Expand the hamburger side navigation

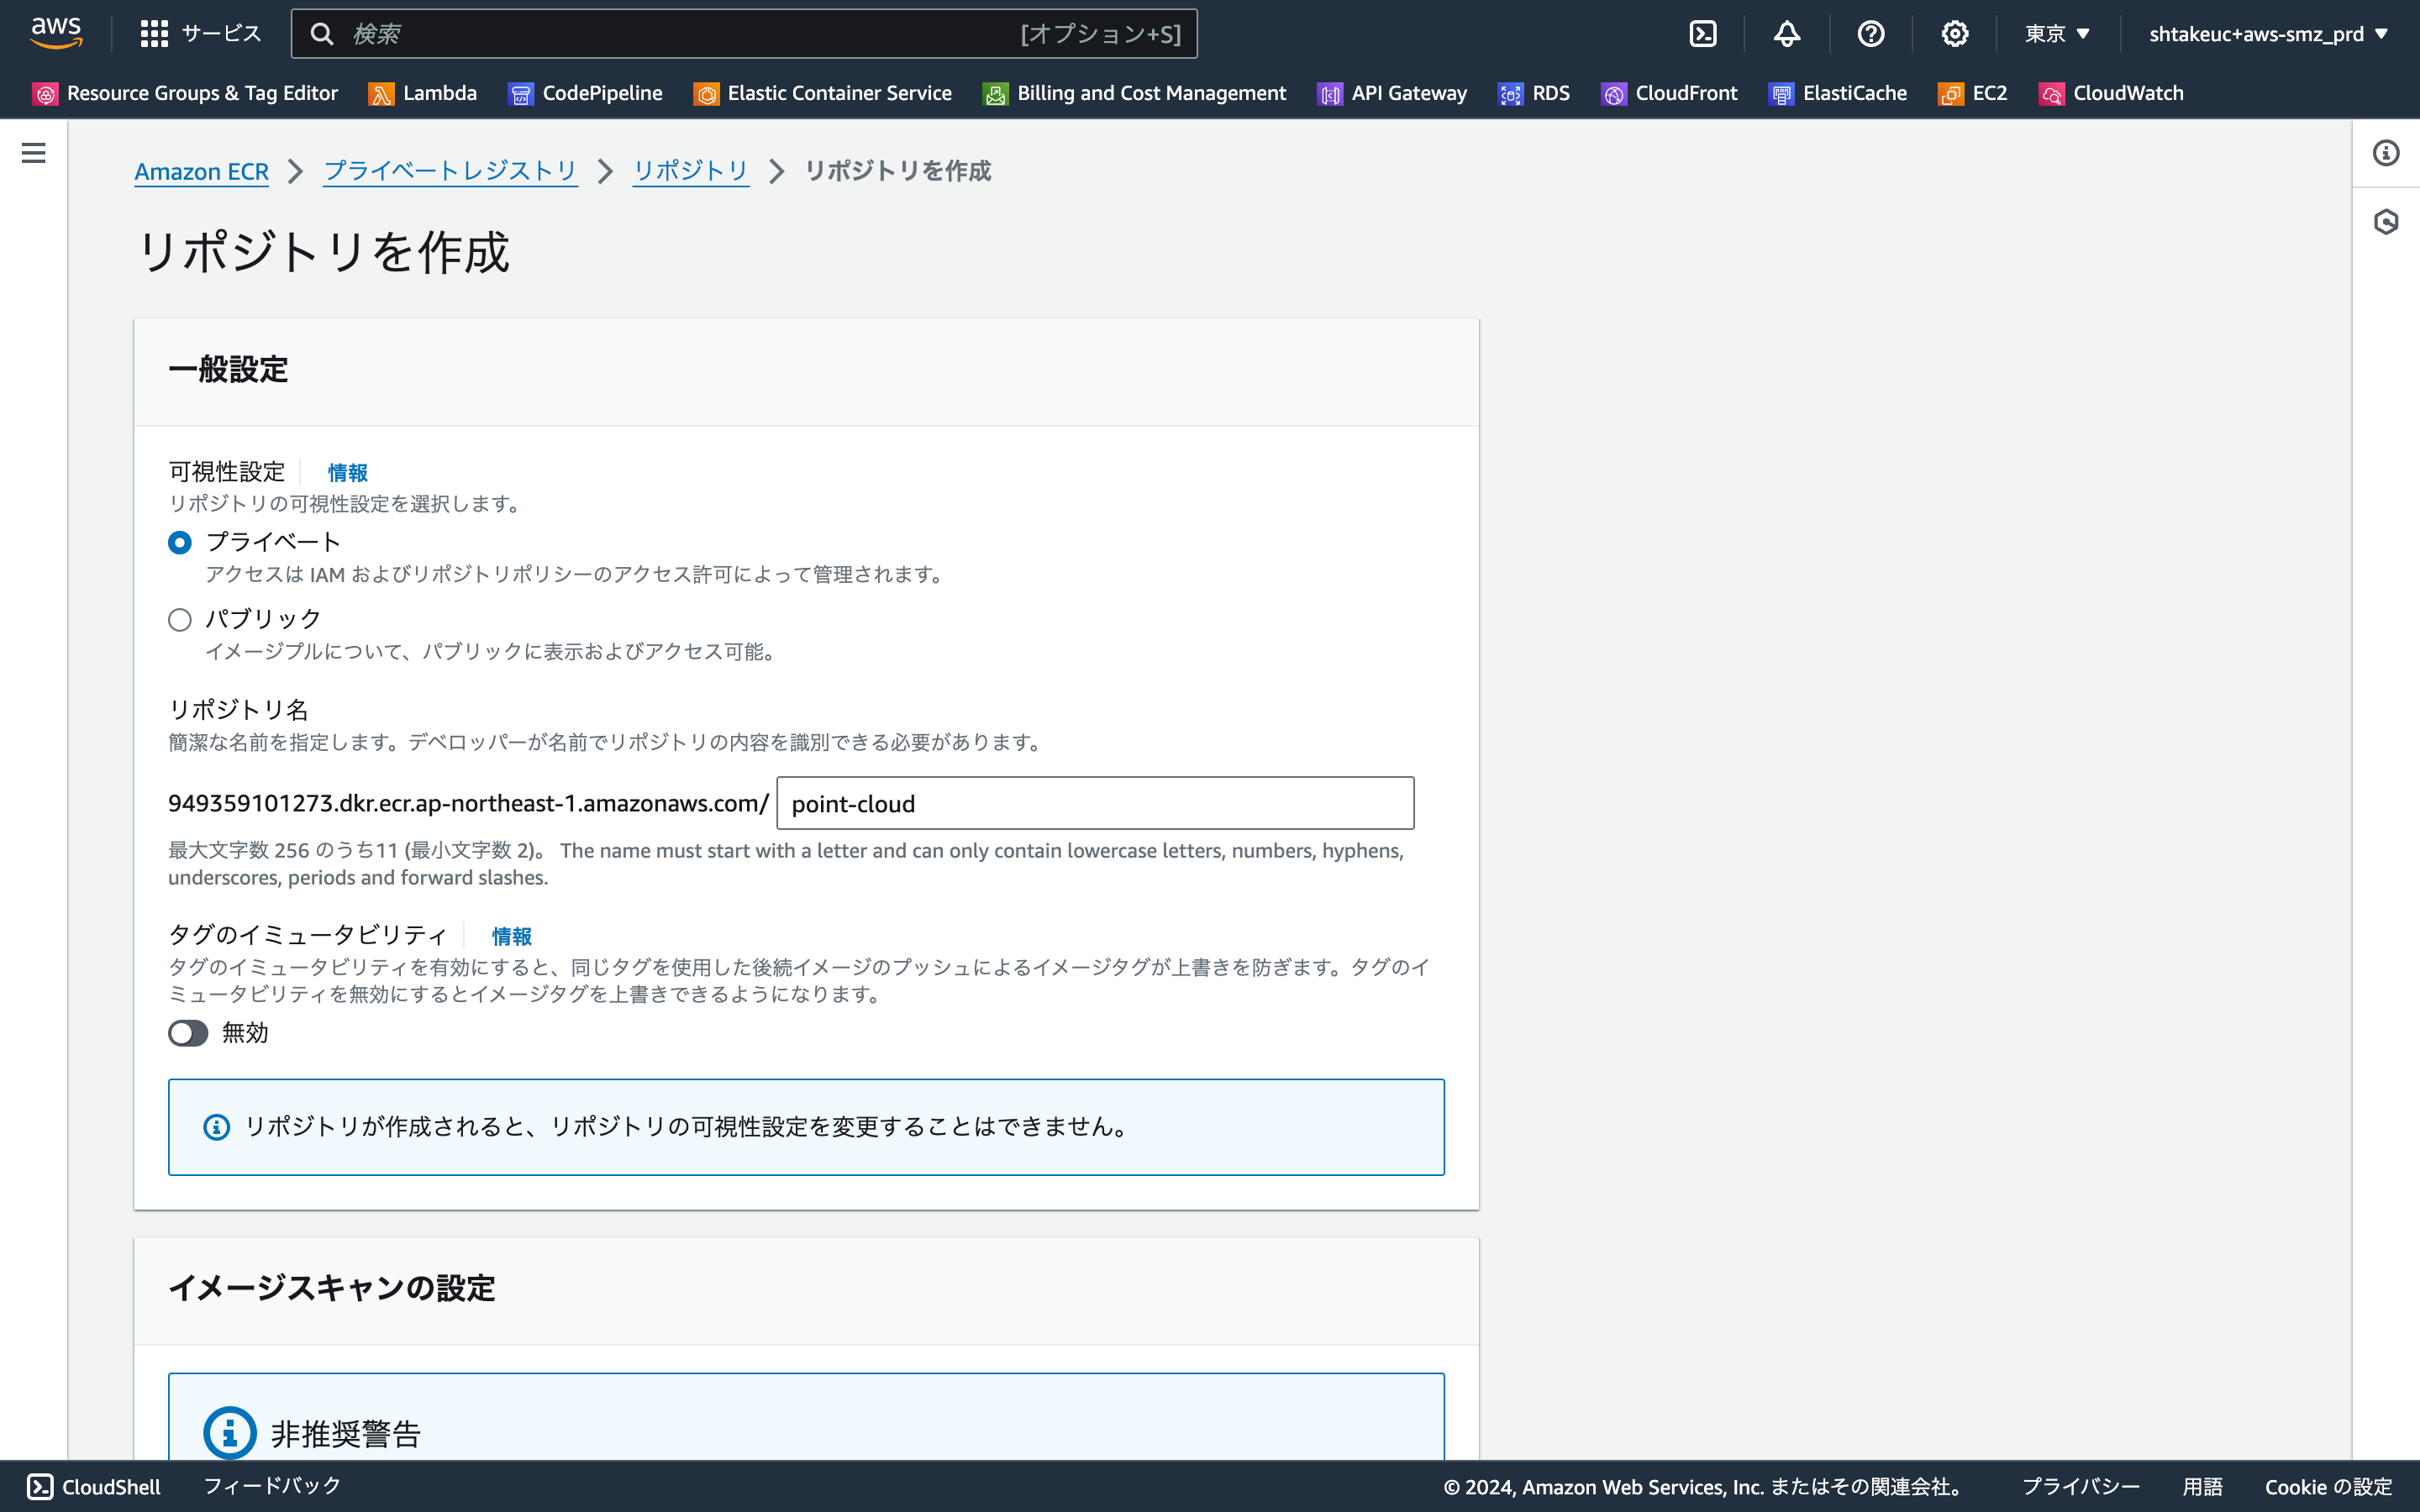(x=33, y=153)
